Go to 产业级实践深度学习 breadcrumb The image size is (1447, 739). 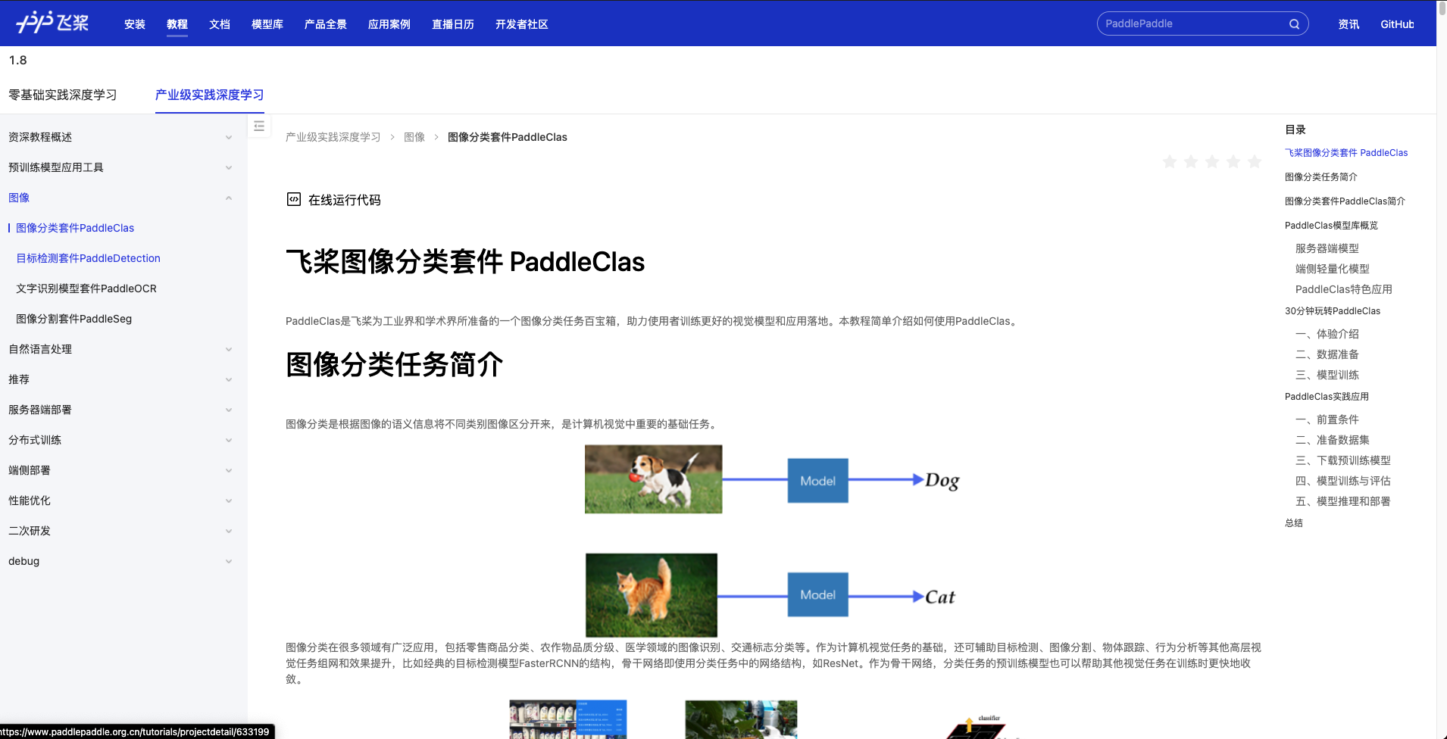click(x=333, y=137)
